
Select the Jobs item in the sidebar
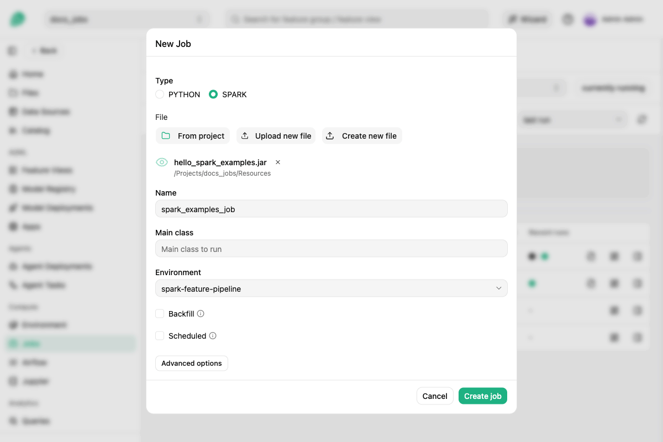pyautogui.click(x=70, y=344)
